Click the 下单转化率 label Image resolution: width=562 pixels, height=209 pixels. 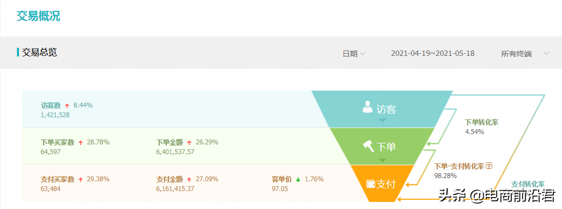[481, 122]
